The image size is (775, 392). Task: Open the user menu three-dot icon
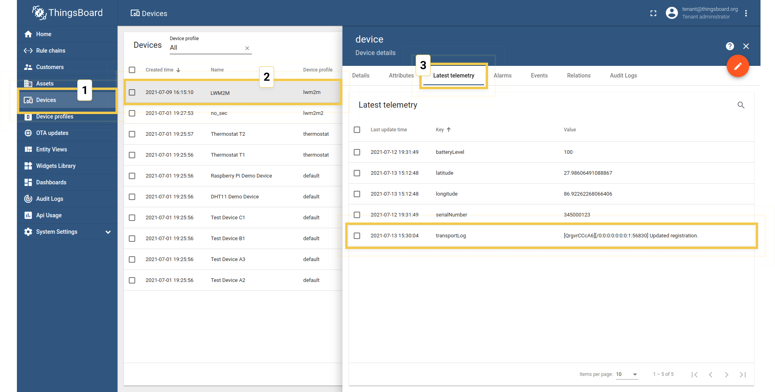tap(746, 13)
